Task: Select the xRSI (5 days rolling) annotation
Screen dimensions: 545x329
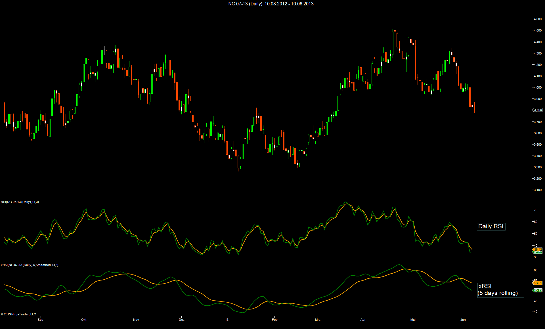Action: coord(500,290)
